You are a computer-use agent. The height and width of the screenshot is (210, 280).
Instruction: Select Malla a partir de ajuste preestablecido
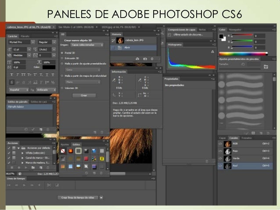point(62,64)
